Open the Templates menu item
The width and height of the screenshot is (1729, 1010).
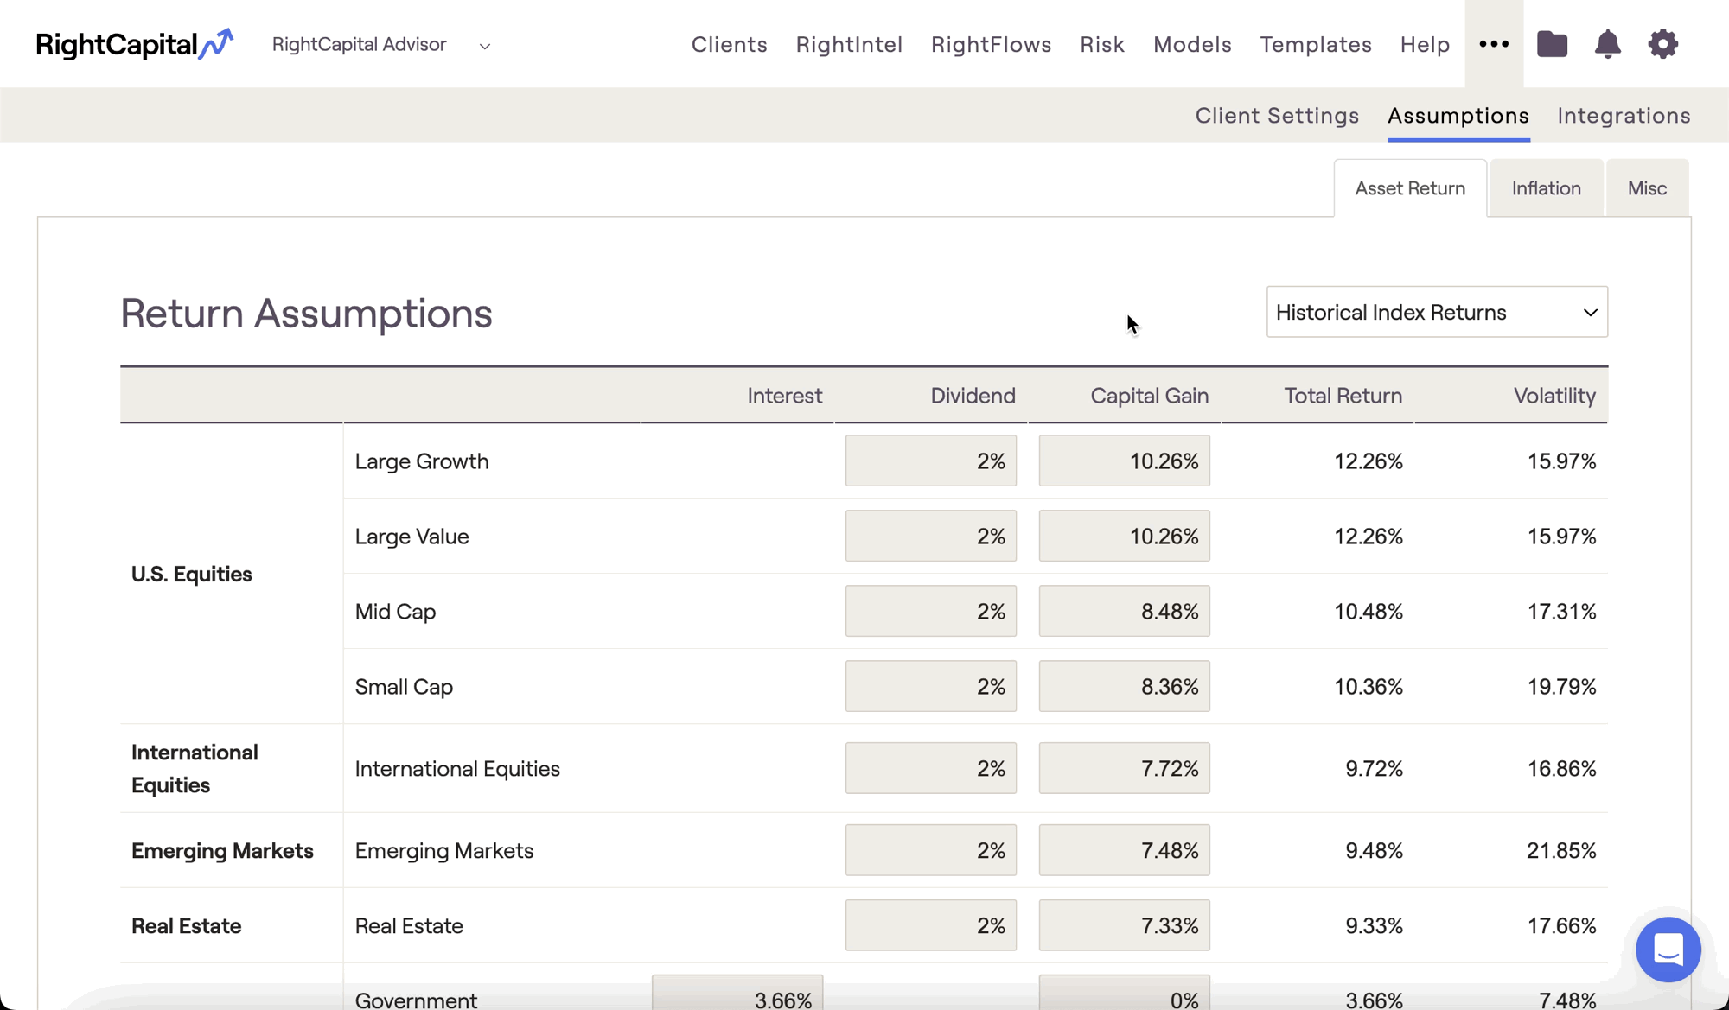point(1316,45)
